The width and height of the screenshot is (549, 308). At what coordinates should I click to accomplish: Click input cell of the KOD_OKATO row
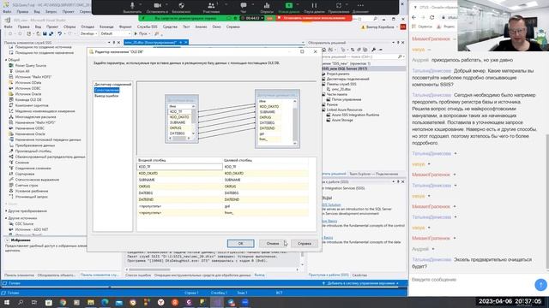pyautogui.click(x=179, y=173)
